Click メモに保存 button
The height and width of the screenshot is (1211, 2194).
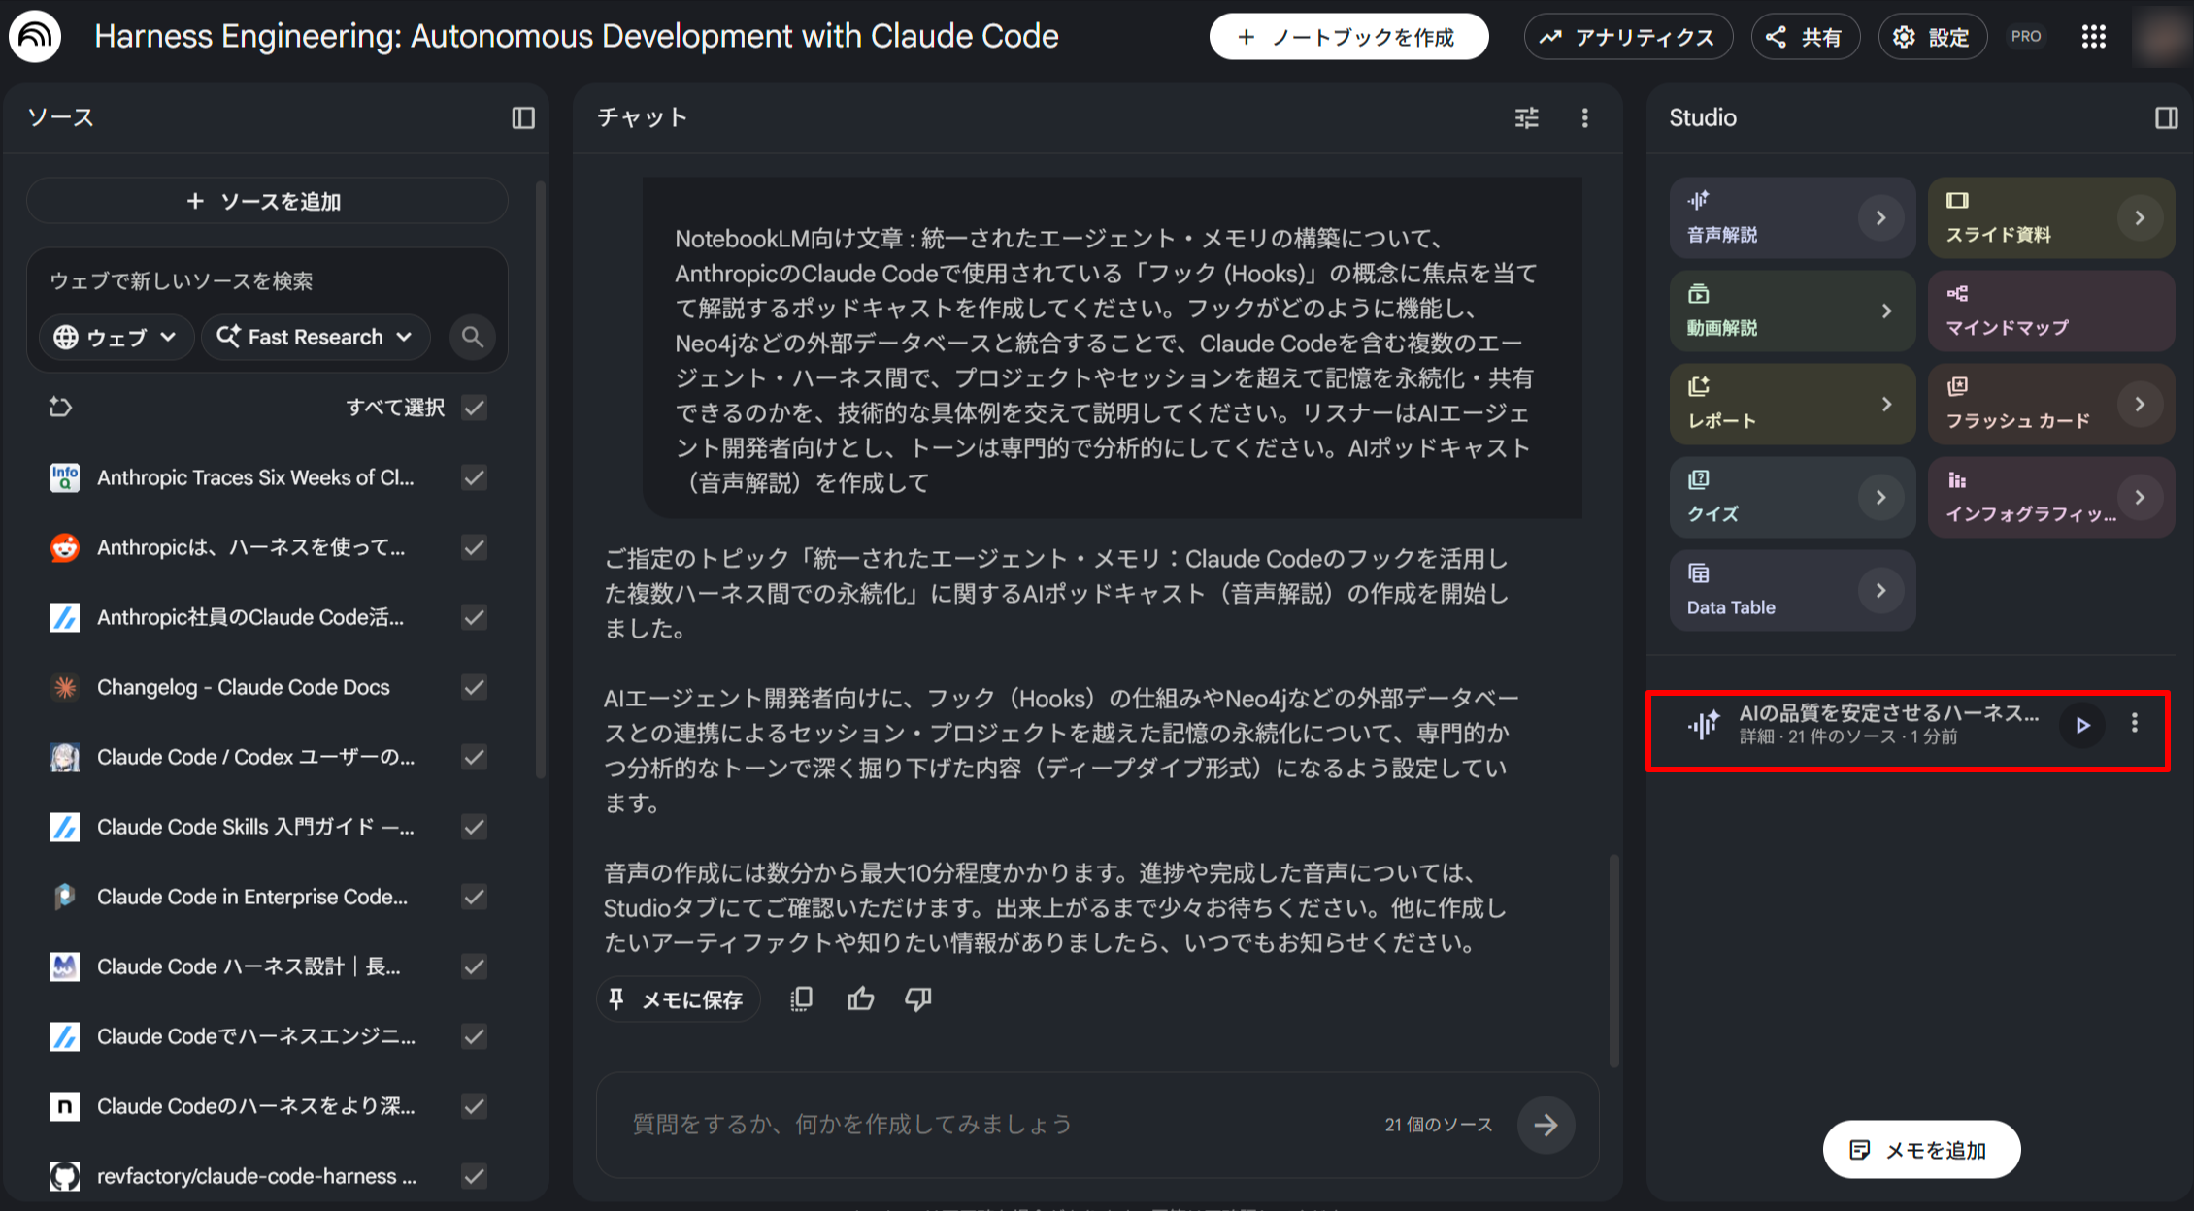(677, 999)
